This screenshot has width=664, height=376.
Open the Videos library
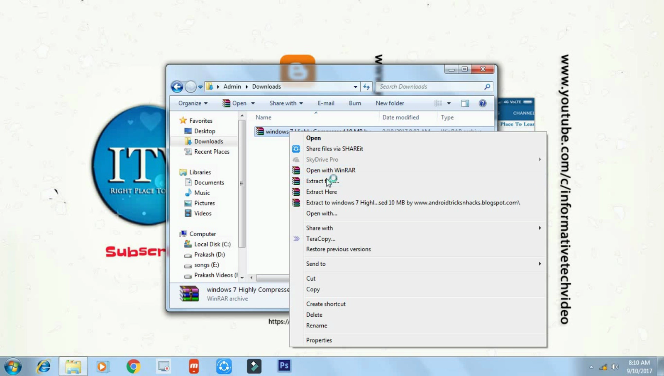pyautogui.click(x=198, y=213)
